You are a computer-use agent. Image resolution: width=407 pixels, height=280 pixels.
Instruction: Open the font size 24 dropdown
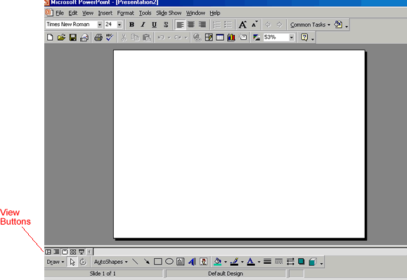click(x=119, y=25)
